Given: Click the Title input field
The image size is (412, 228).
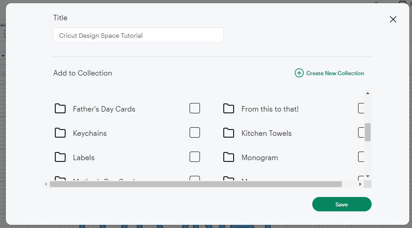Looking at the screenshot, I should (x=138, y=35).
